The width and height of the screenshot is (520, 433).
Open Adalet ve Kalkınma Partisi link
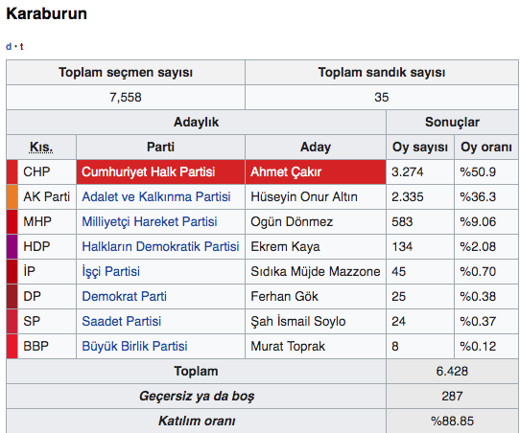(156, 196)
